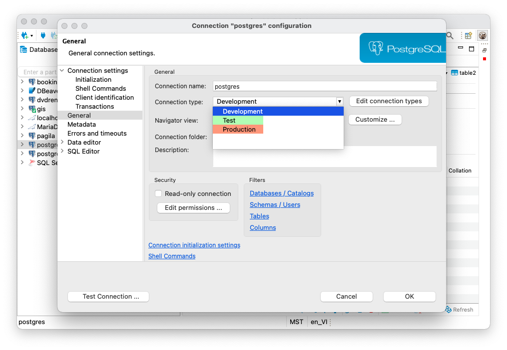The width and height of the screenshot is (507, 350).
Task: Collapse the Connection settings tree node
Action: tap(62, 71)
